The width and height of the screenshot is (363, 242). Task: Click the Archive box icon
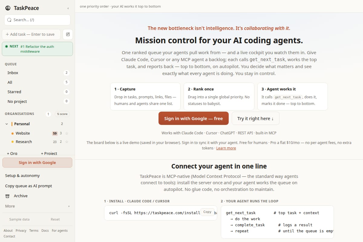(x=8, y=196)
